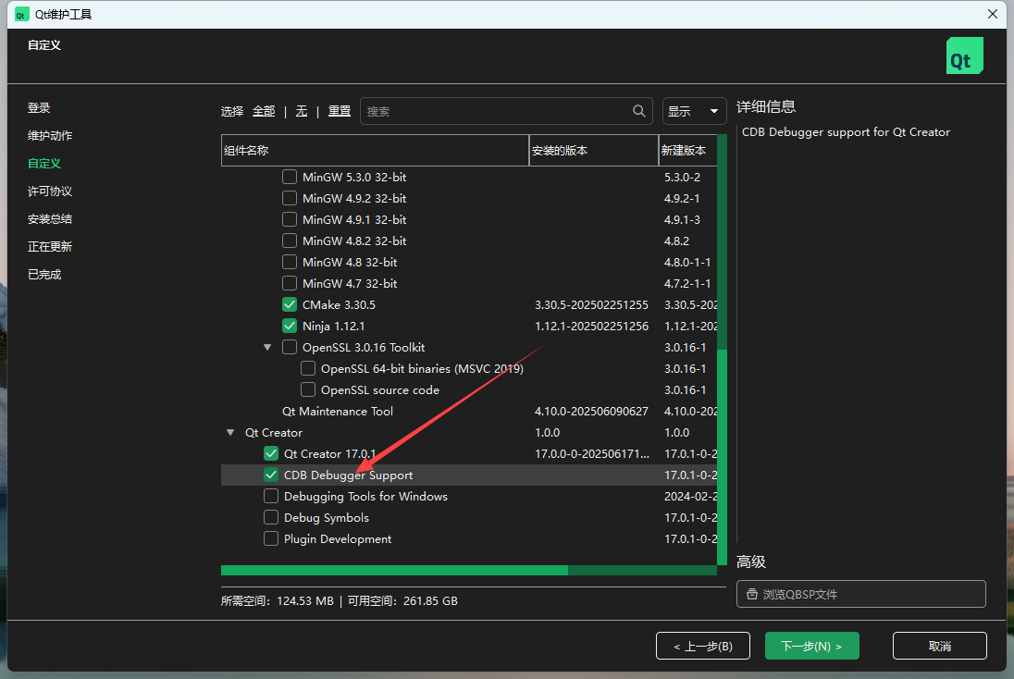Go to 已完成 step in sidebar
The width and height of the screenshot is (1014, 679).
pyautogui.click(x=44, y=274)
